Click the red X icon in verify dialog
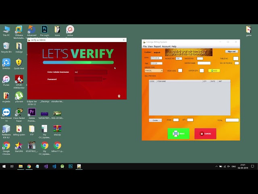The width and height of the screenshot is (258, 194). click(x=119, y=96)
